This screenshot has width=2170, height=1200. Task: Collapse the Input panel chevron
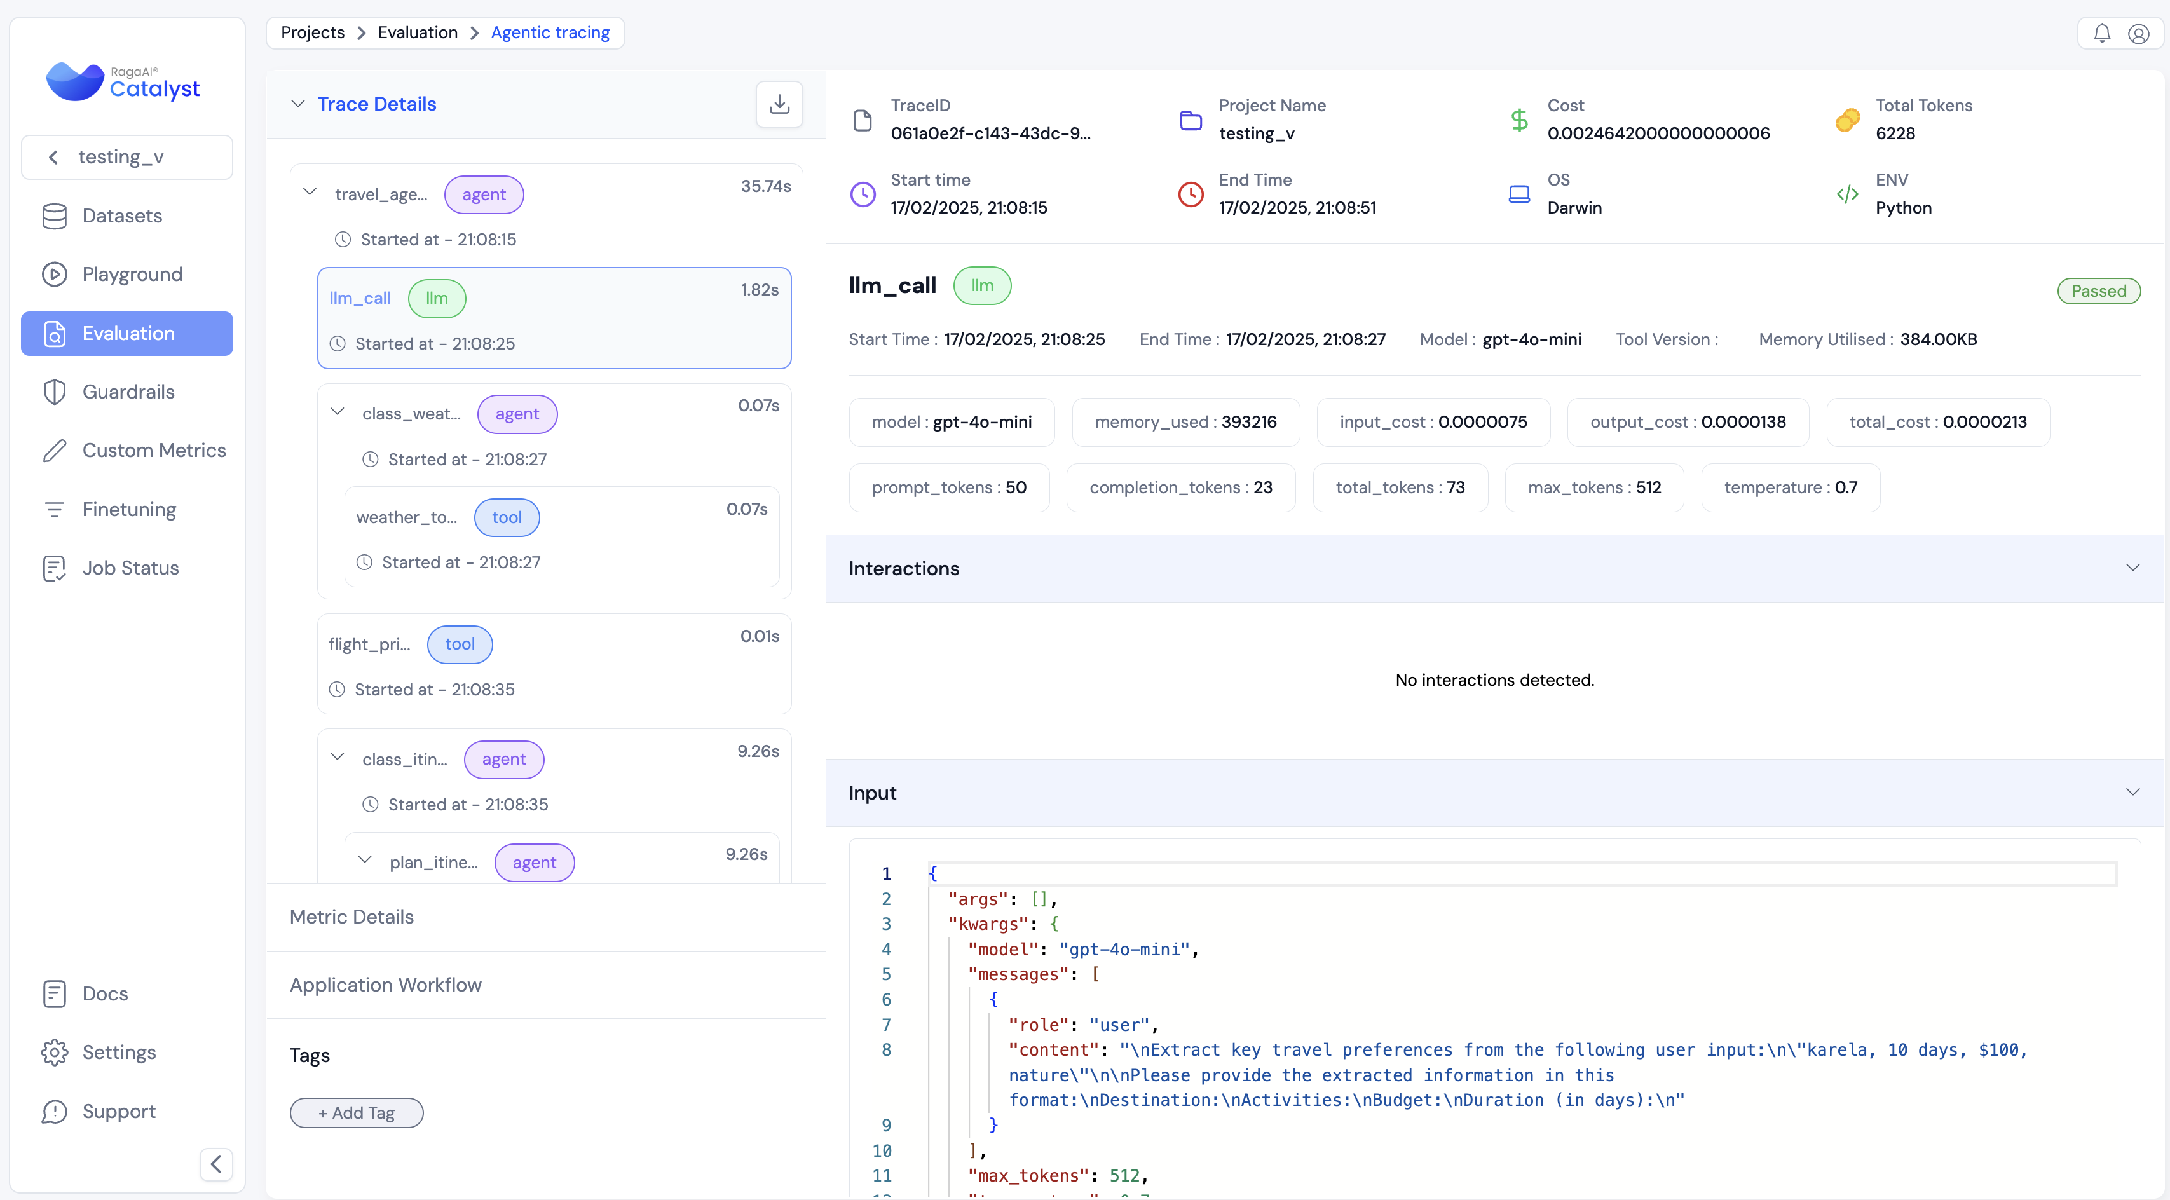point(2132,793)
